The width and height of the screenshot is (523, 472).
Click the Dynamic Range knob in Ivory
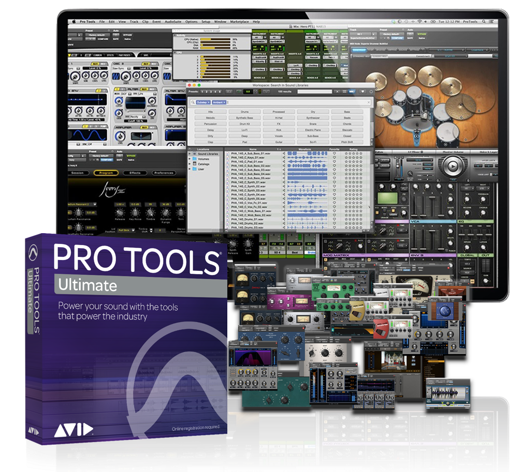tap(166, 213)
